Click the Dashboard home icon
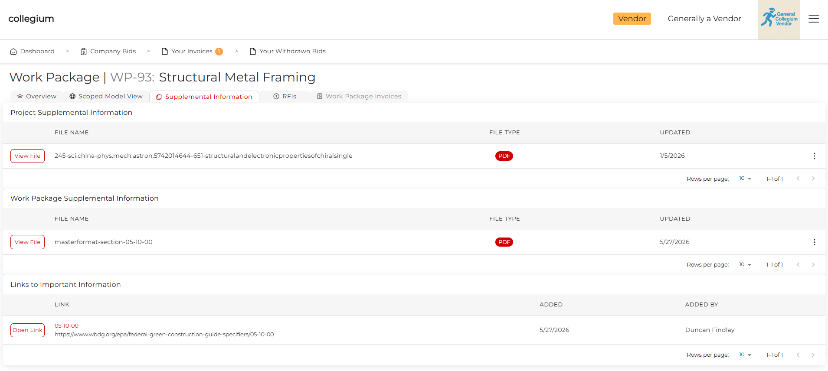The width and height of the screenshot is (828, 371). click(13, 52)
